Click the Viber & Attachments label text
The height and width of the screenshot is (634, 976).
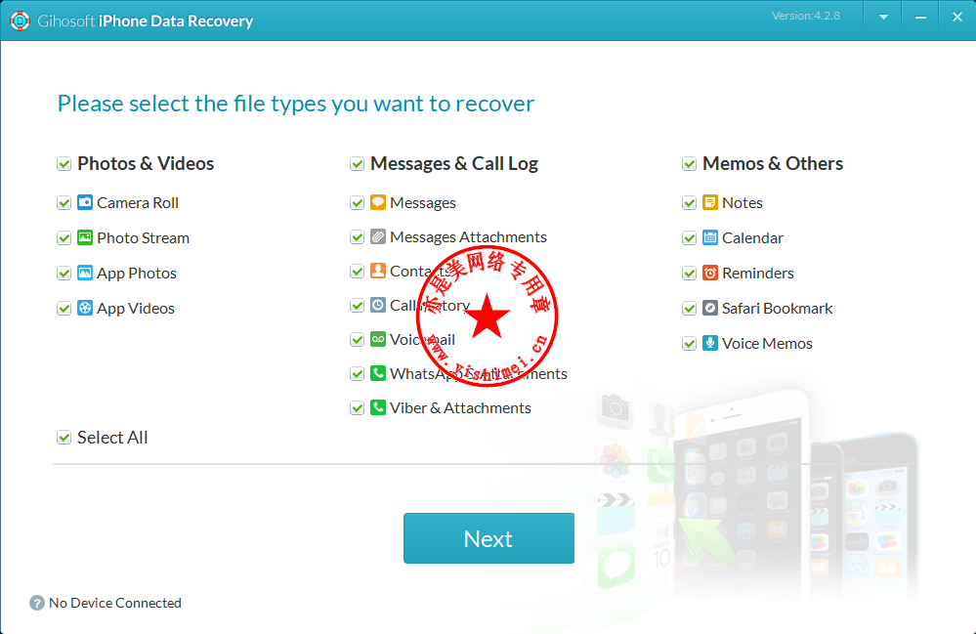[460, 408]
